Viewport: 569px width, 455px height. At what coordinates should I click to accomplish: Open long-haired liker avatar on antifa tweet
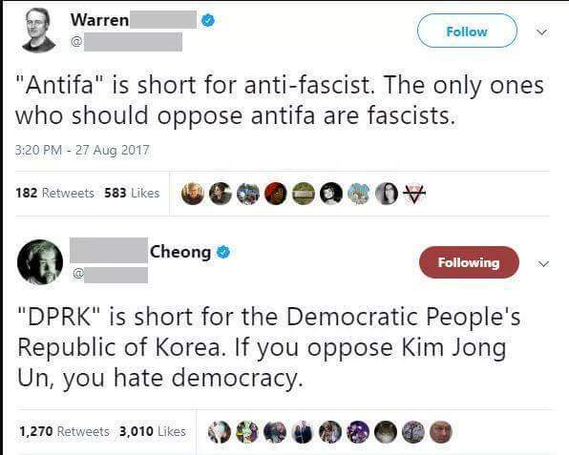387,194
